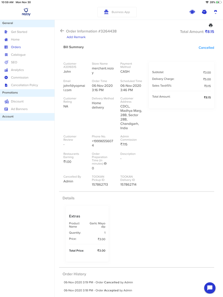
Task: Click the Catalogue book icon
Action: coord(6,55)
